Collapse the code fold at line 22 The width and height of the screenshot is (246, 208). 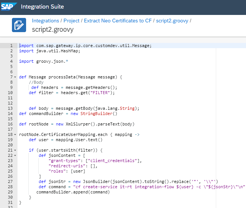[15, 155]
